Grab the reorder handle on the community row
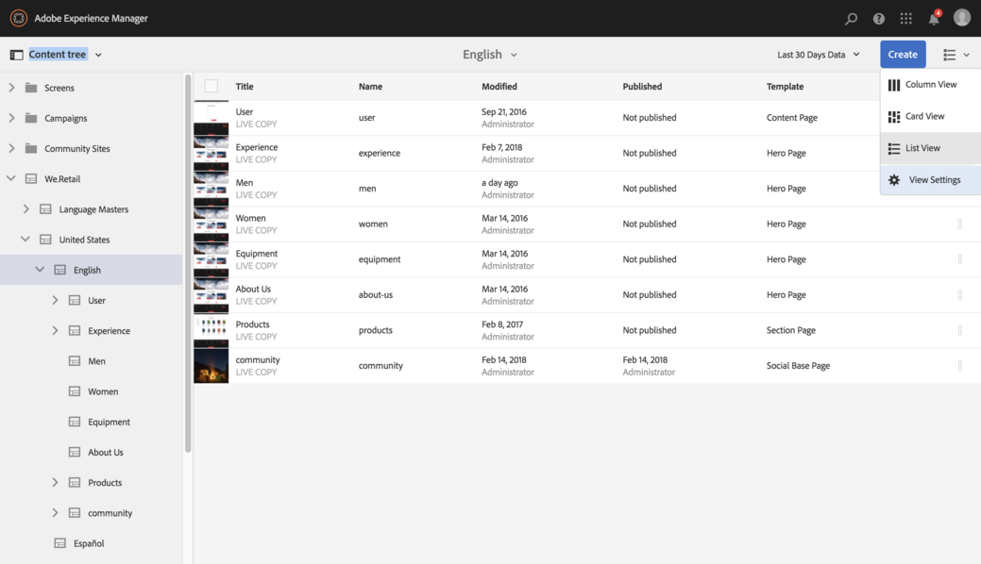 [959, 366]
